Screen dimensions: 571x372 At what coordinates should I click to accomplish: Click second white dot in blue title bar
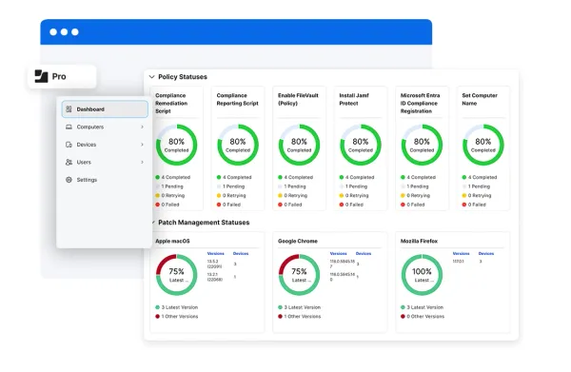click(64, 32)
